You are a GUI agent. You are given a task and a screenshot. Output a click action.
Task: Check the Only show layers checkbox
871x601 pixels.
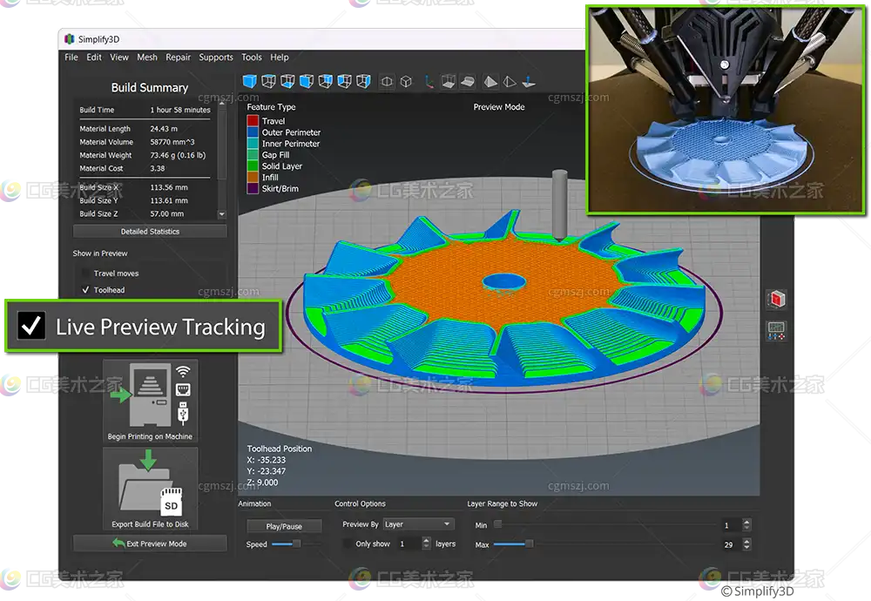point(348,544)
